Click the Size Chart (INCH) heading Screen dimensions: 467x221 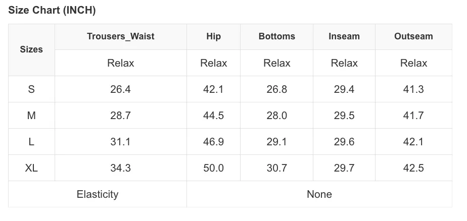click(52, 10)
